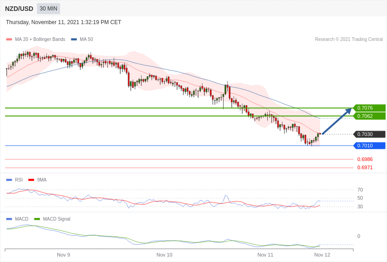Click the 30 MIN timeframe button
The width and height of the screenshot is (387, 262).
click(x=48, y=9)
